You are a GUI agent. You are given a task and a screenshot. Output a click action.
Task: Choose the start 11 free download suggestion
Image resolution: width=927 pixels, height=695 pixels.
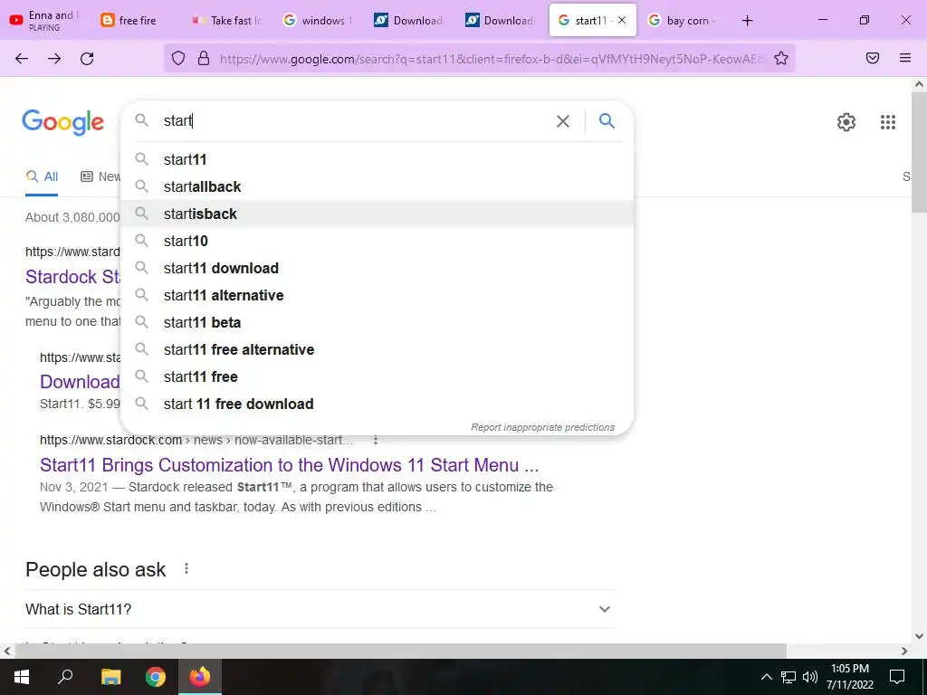(x=377, y=405)
